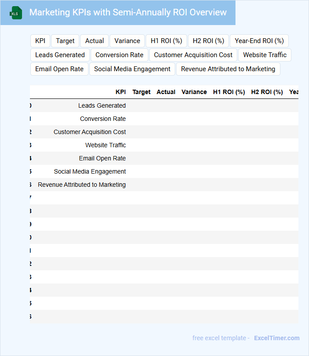
Task: Click the Variance column header in table
Action: tap(194, 92)
